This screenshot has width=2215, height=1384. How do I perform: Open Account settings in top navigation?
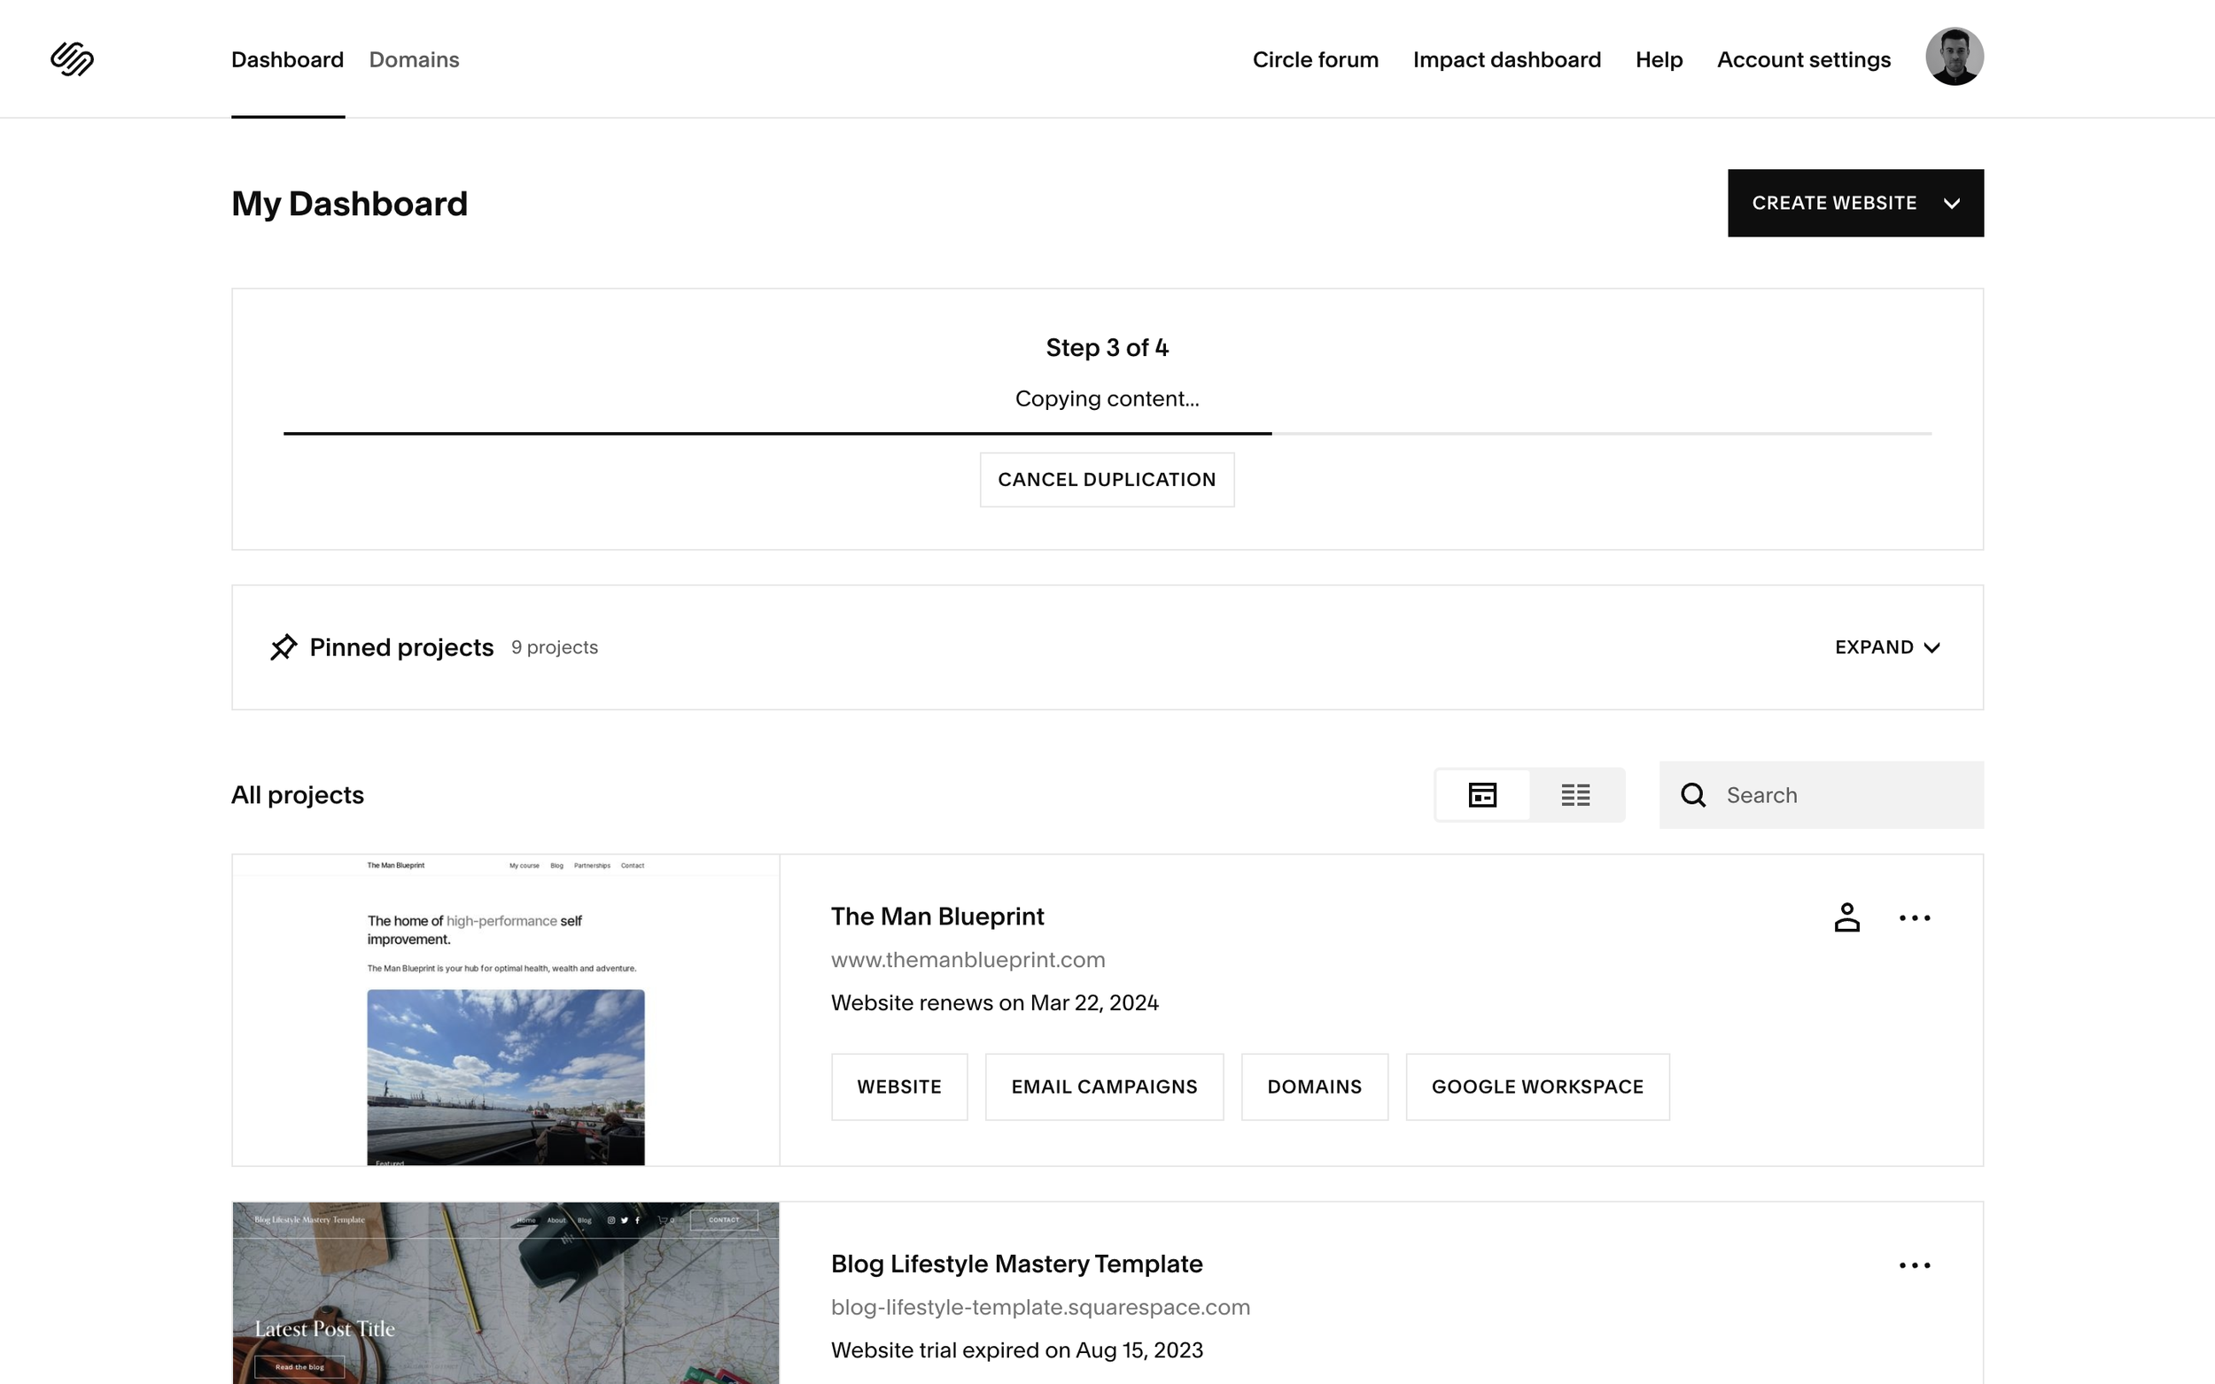(x=1803, y=59)
